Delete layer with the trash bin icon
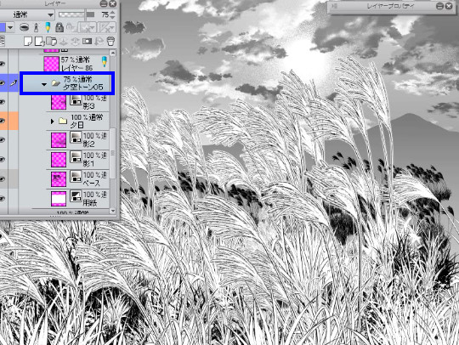This screenshot has height=345, width=459. [x=110, y=42]
